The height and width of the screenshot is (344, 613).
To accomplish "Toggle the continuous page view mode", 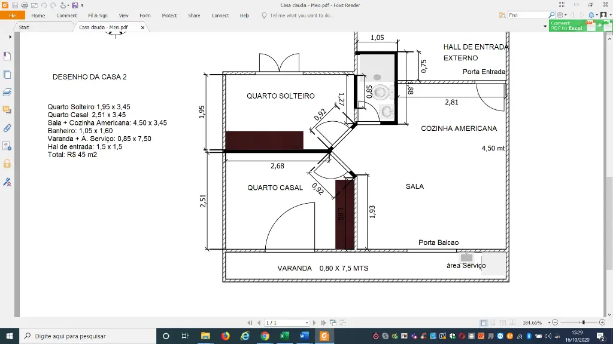I will click(x=493, y=323).
